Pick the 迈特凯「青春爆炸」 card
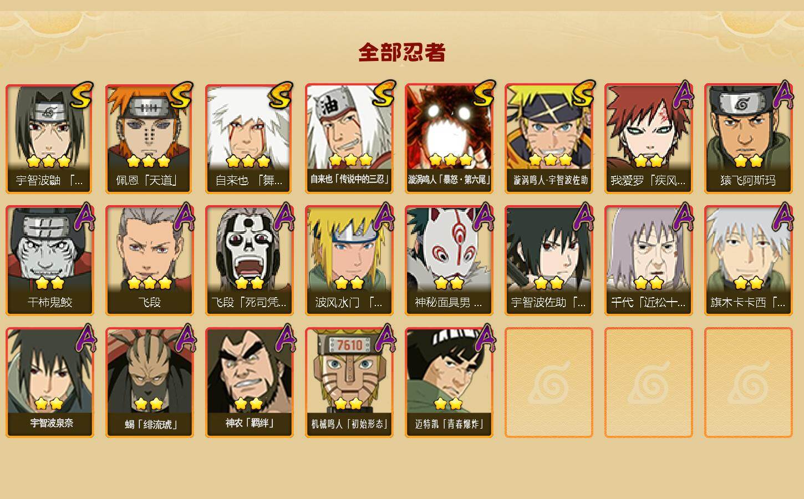 [449, 383]
